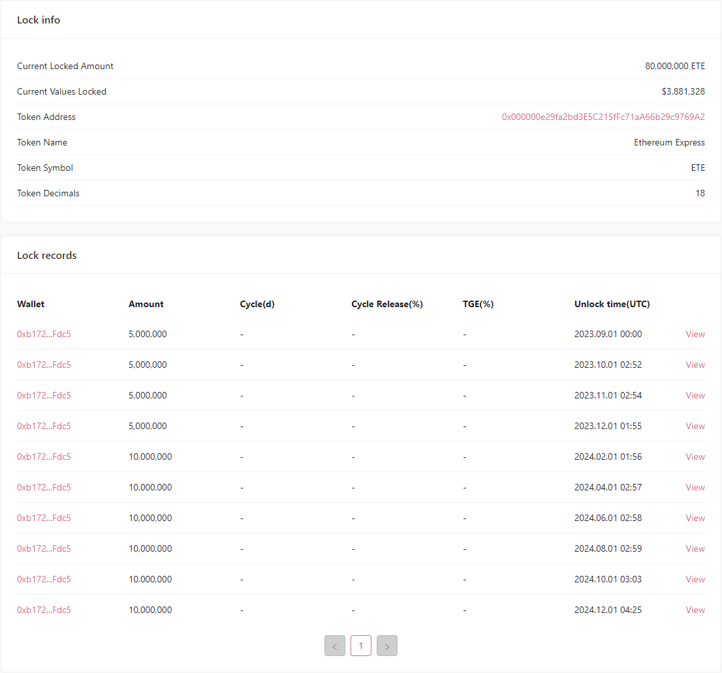Click the Current Locked Amount label

[65, 67]
